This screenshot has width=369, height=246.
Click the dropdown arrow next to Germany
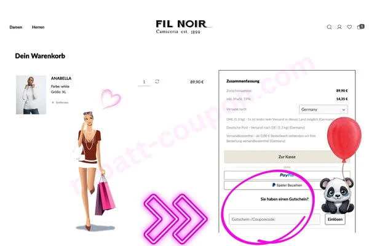(x=343, y=109)
